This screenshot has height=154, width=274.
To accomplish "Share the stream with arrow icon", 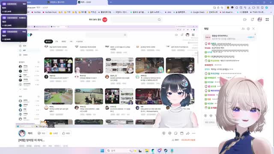I will click(x=188, y=133).
